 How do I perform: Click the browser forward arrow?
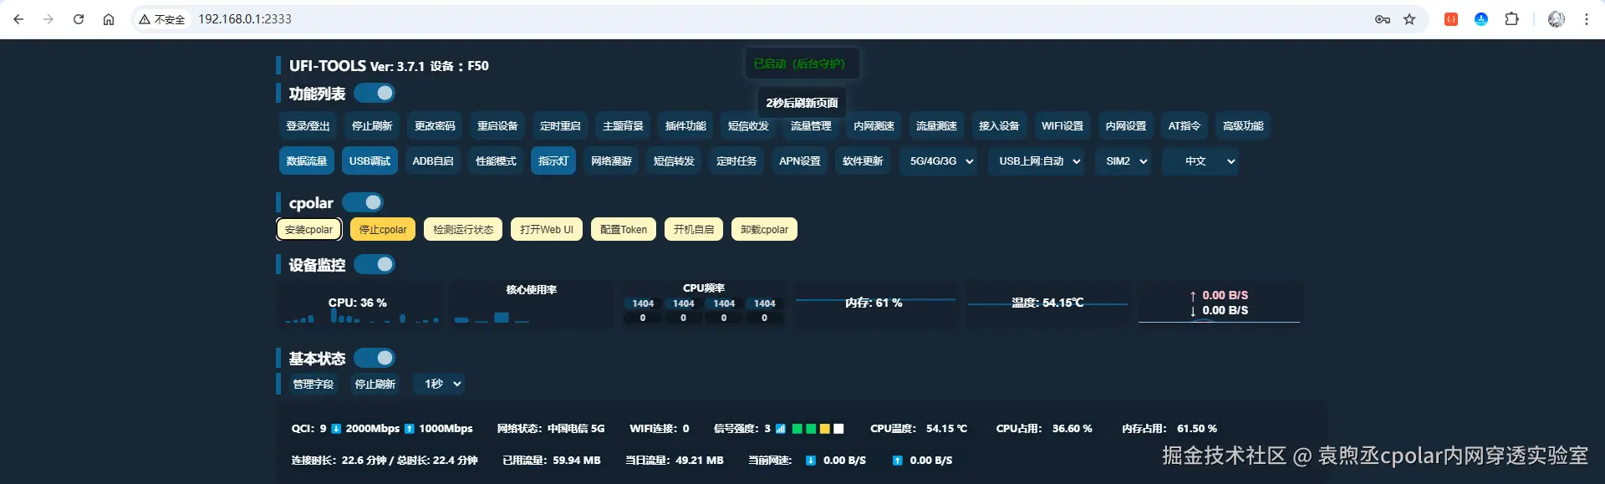click(x=48, y=19)
